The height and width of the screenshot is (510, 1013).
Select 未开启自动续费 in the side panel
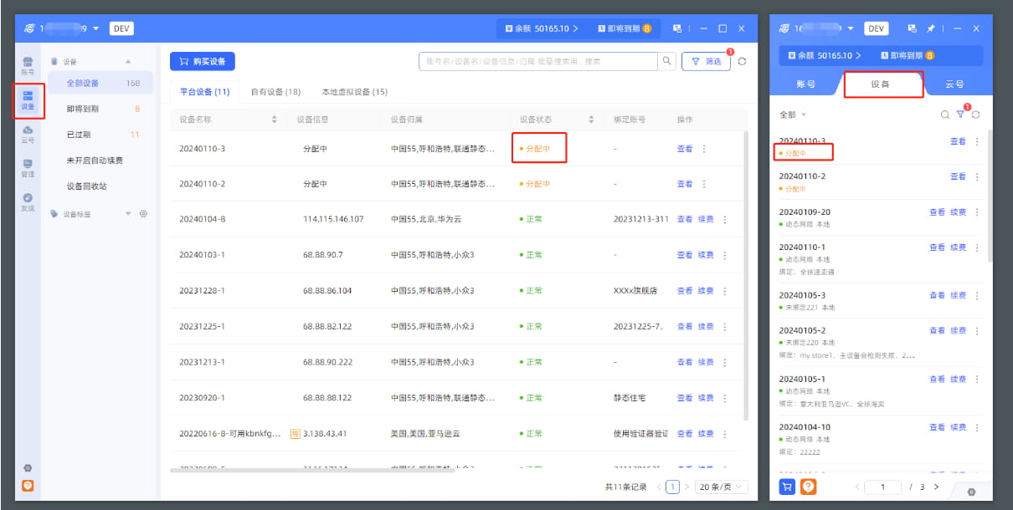pyautogui.click(x=100, y=161)
